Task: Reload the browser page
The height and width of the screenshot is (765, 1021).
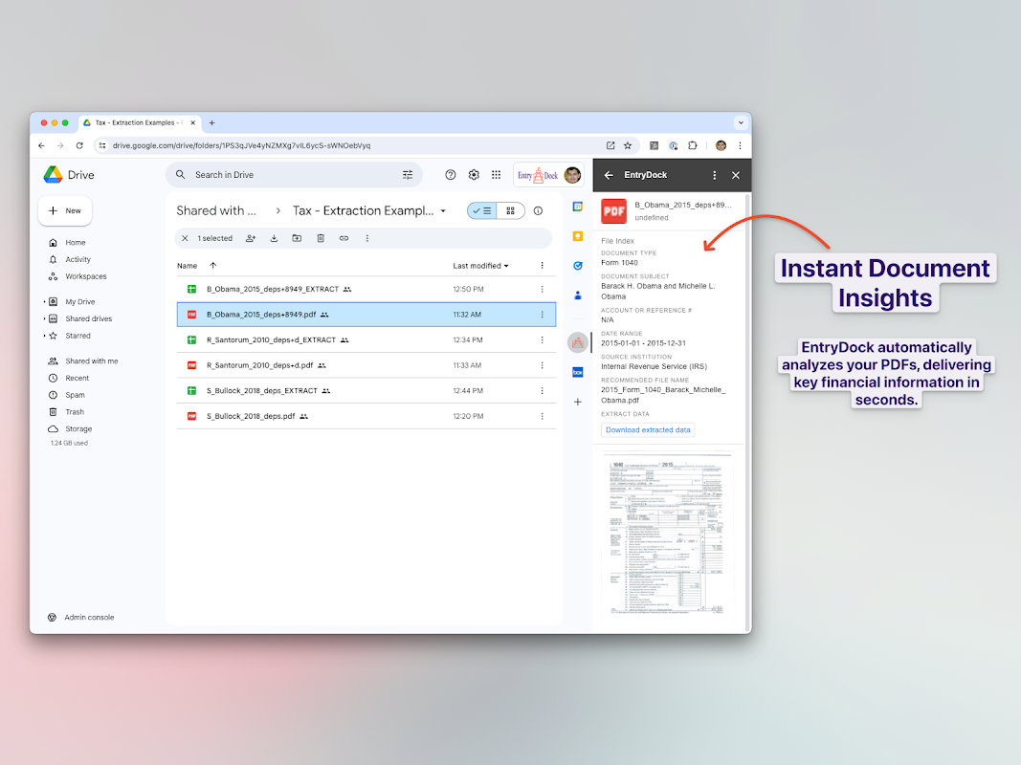Action: pyautogui.click(x=79, y=145)
